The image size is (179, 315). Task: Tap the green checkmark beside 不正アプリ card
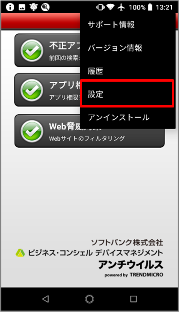(x=32, y=50)
